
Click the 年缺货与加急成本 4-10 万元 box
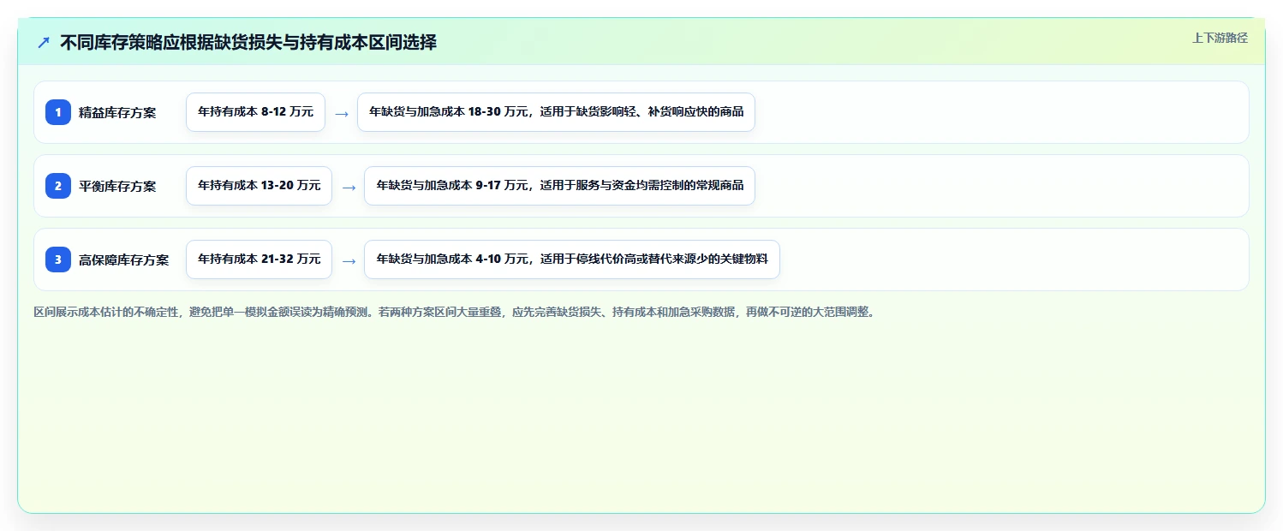pyautogui.click(x=572, y=260)
